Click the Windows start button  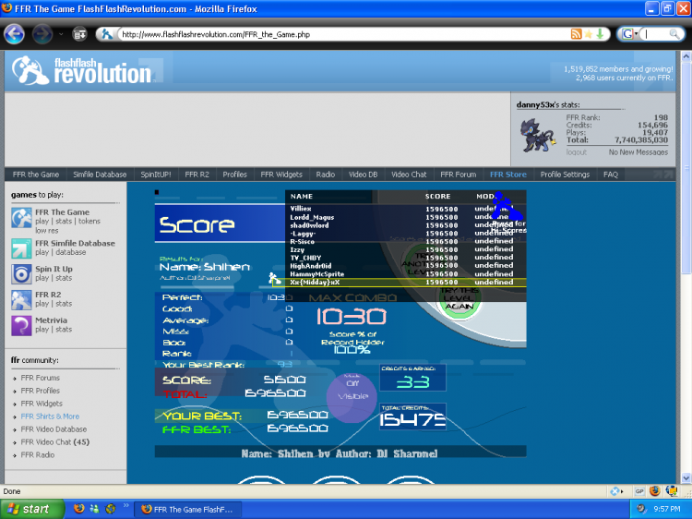pyautogui.click(x=30, y=509)
